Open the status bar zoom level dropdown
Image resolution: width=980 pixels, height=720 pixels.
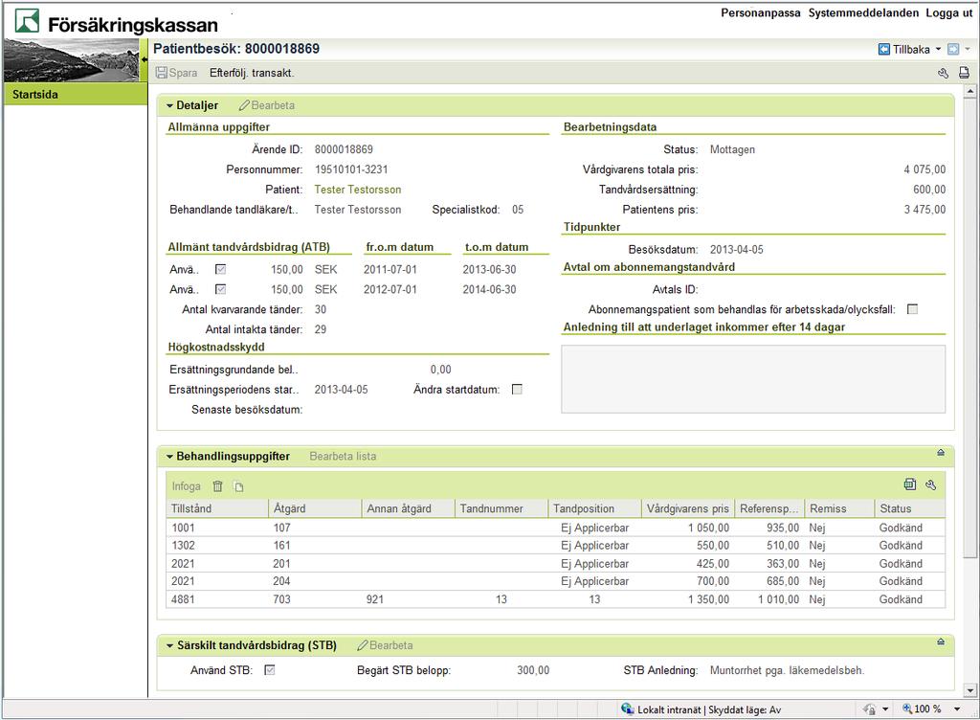click(956, 709)
